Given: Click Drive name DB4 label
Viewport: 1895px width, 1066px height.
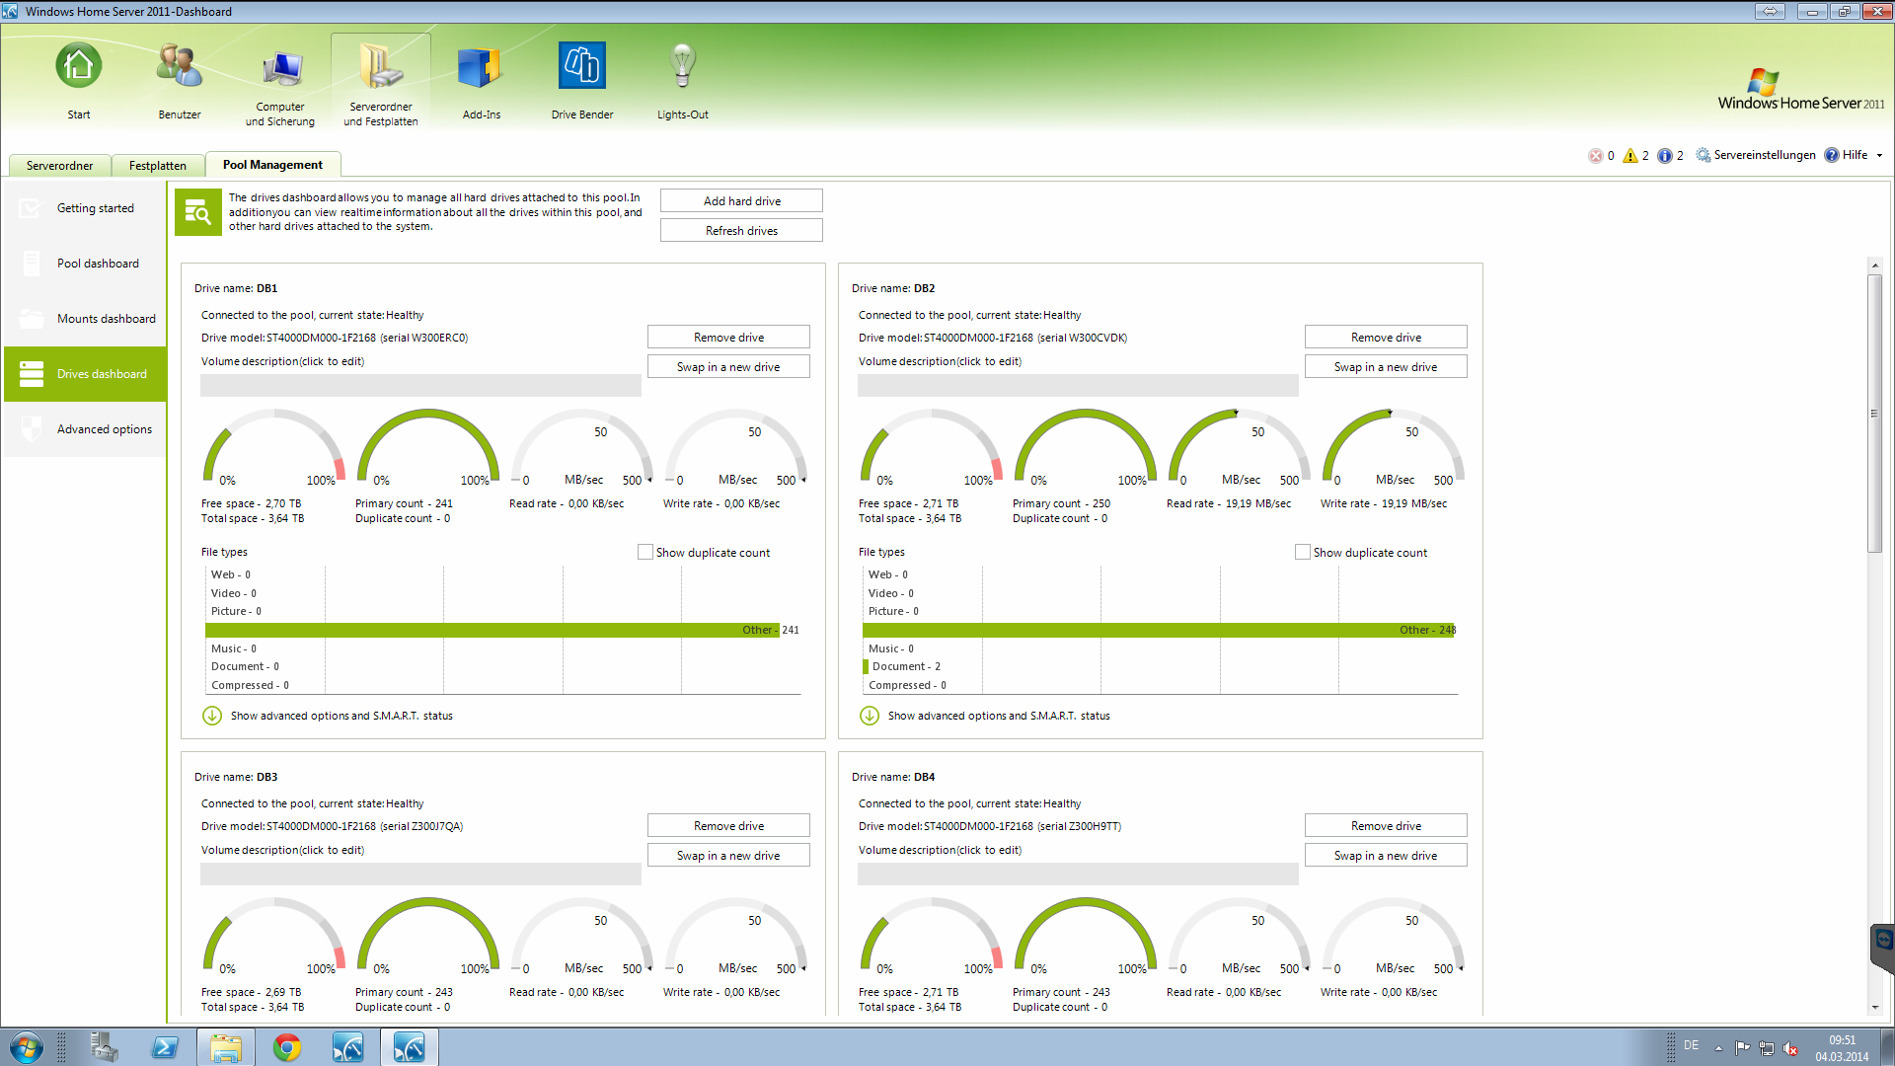Looking at the screenshot, I should [893, 777].
